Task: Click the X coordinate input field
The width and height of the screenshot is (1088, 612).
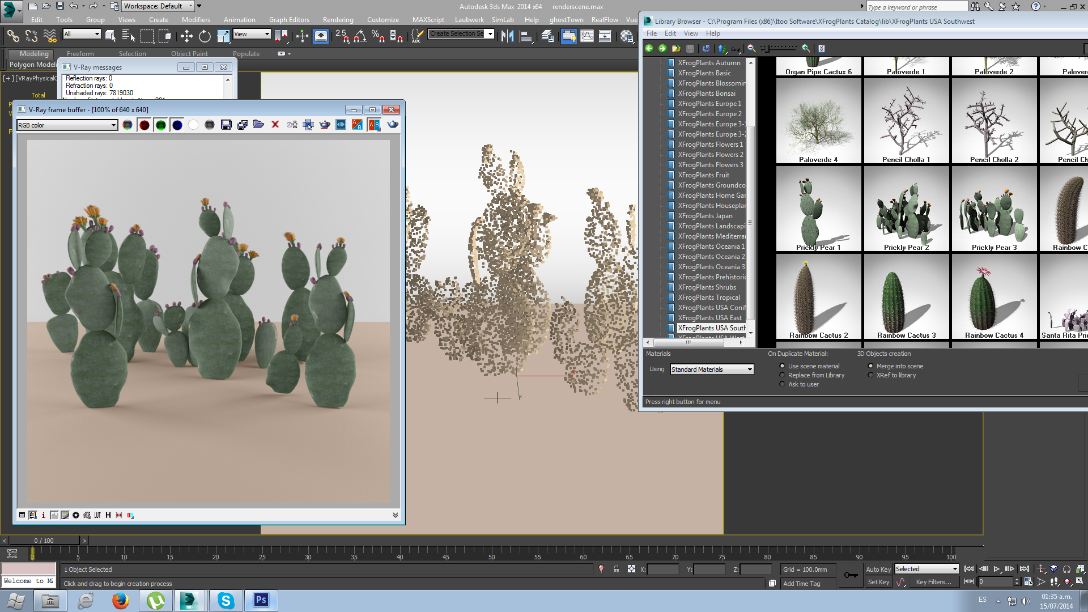Action: (662, 569)
